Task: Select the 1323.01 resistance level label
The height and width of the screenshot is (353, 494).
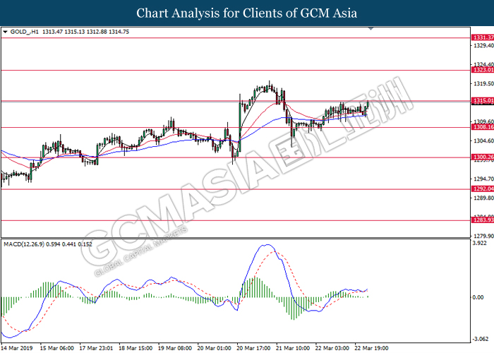Action: [x=483, y=70]
